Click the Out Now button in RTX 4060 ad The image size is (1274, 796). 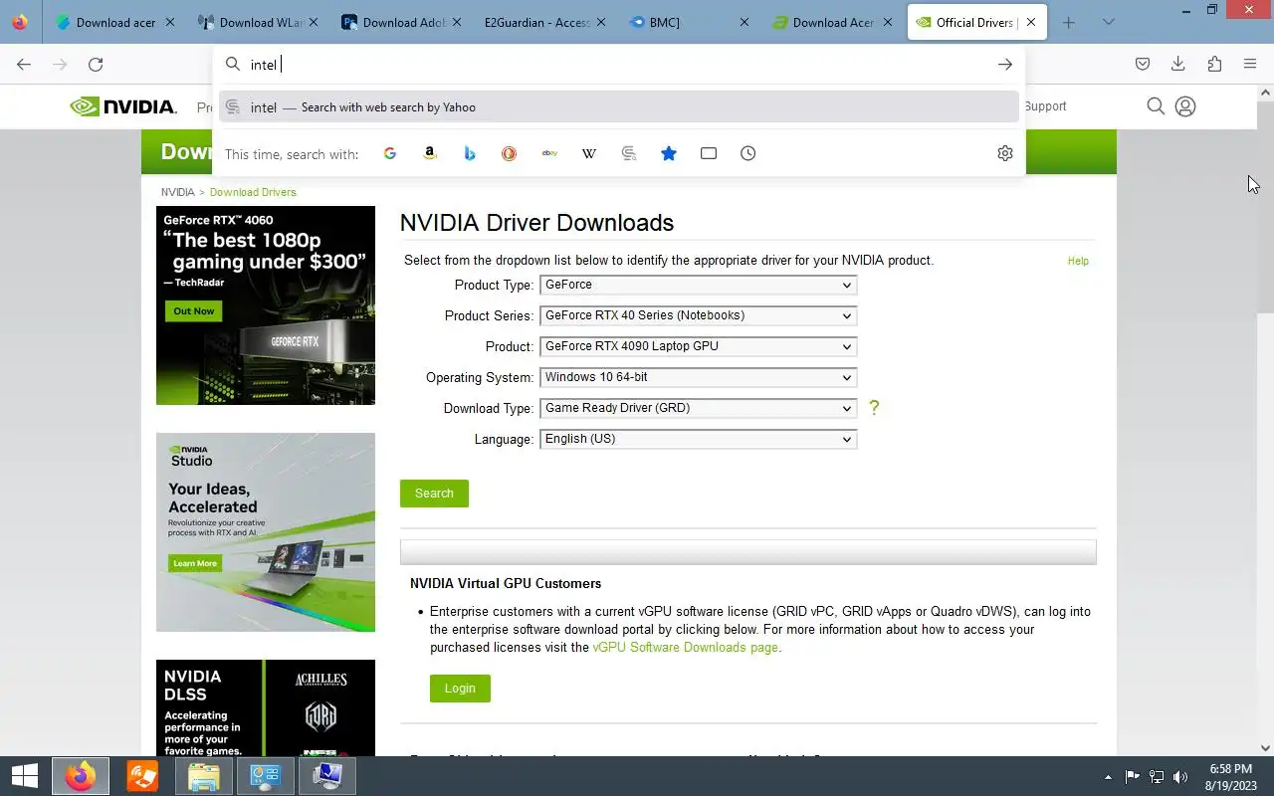pyautogui.click(x=194, y=311)
